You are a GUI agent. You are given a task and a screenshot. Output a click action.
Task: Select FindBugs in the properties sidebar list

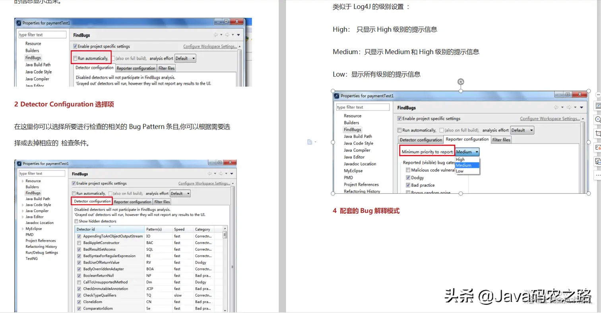click(x=352, y=129)
